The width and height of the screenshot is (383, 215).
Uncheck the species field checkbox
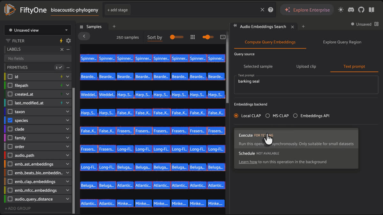(10, 120)
